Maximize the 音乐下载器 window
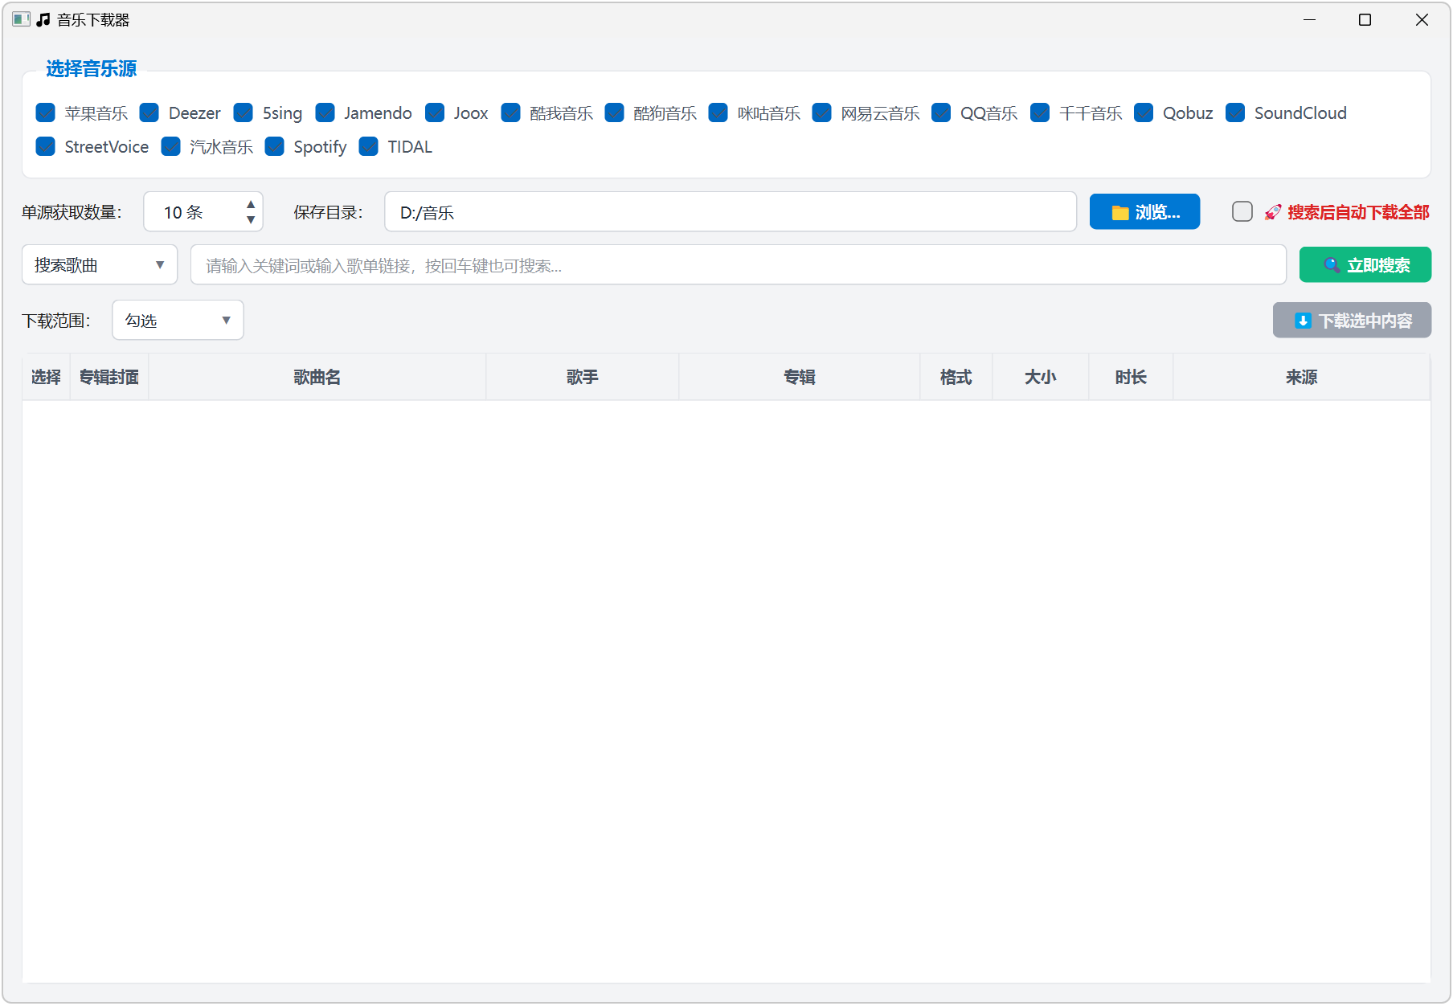The height and width of the screenshot is (1006, 1453). tap(1365, 19)
